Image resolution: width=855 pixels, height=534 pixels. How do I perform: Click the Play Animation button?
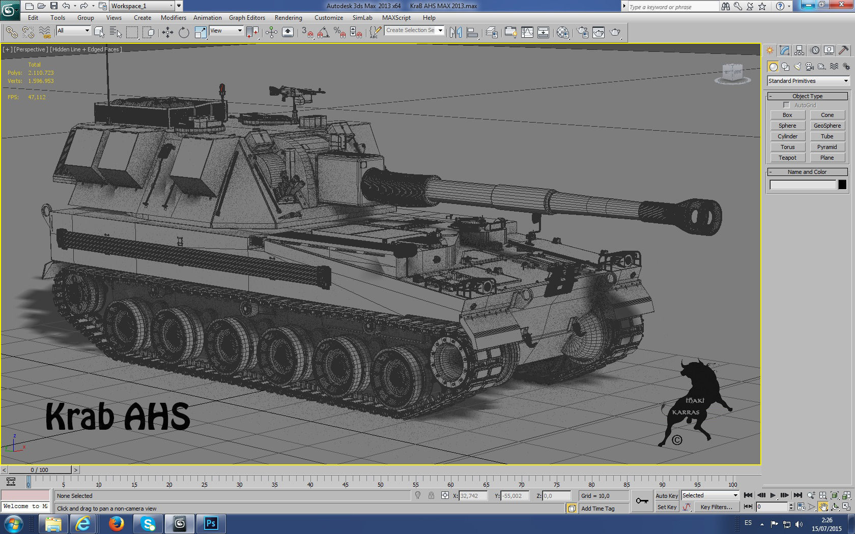(773, 495)
